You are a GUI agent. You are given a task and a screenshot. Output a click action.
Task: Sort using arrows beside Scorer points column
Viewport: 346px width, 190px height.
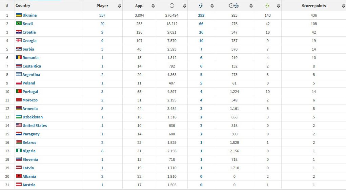(343, 6)
